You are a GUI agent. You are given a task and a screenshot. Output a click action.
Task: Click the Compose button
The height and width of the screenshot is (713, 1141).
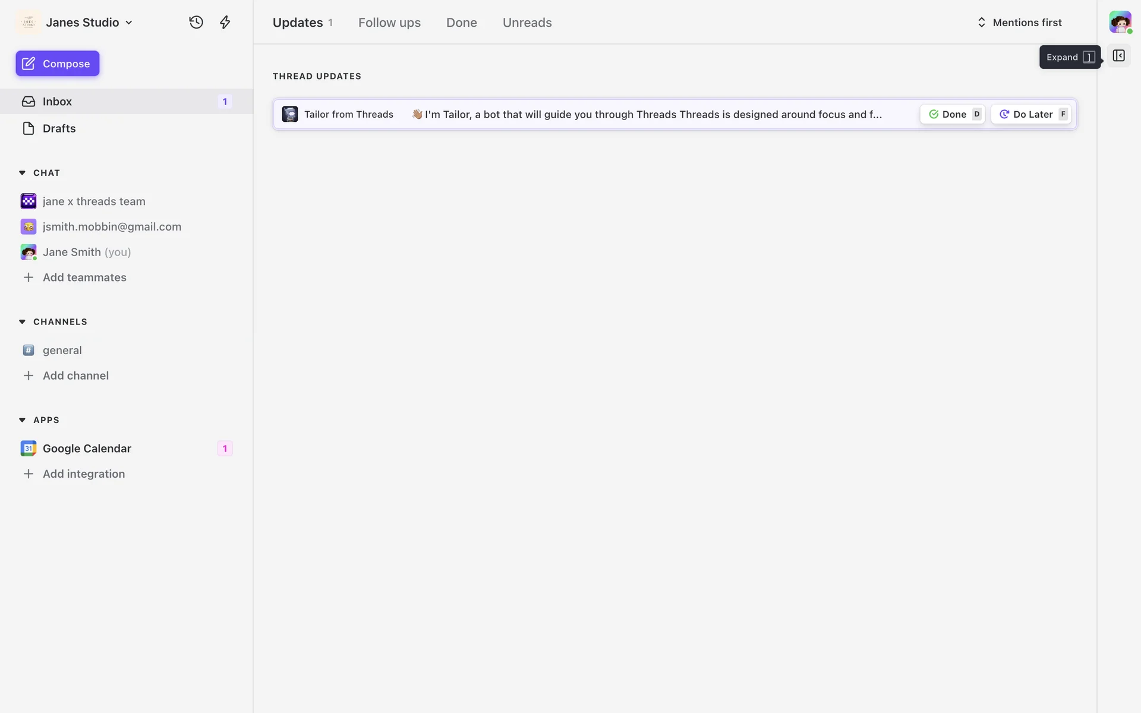coord(58,64)
